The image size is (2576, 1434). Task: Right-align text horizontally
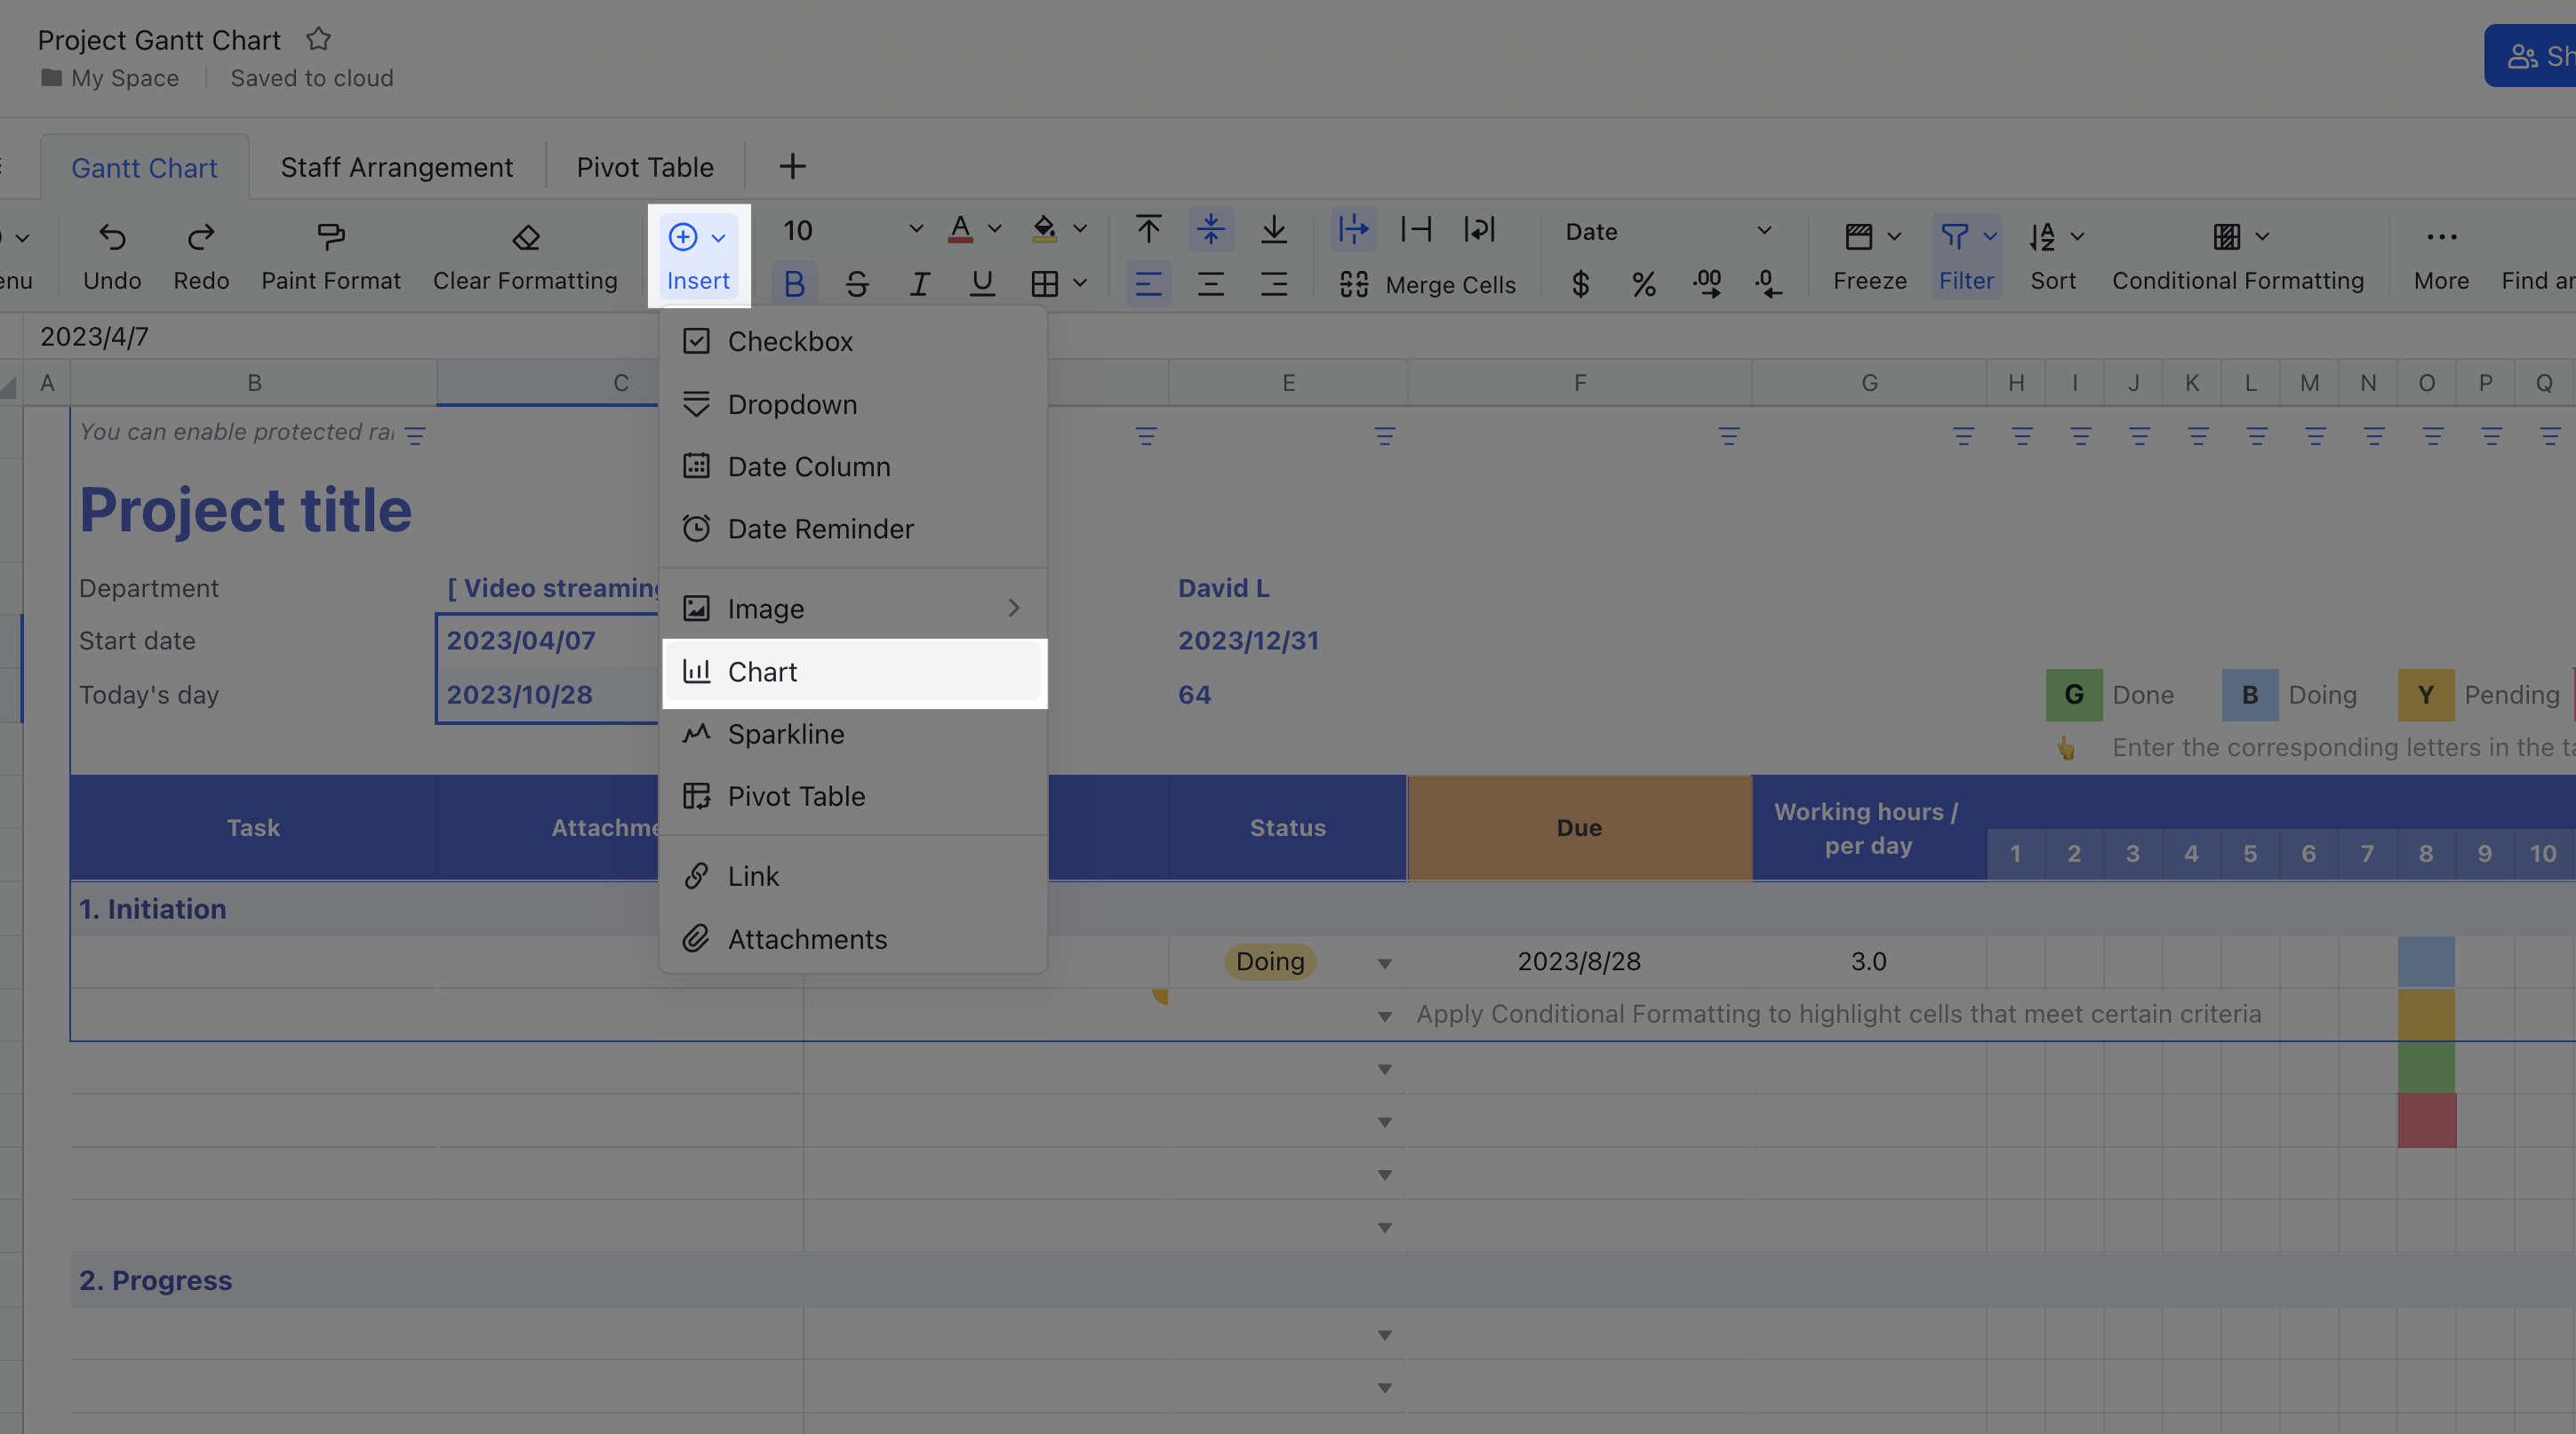click(x=1273, y=285)
